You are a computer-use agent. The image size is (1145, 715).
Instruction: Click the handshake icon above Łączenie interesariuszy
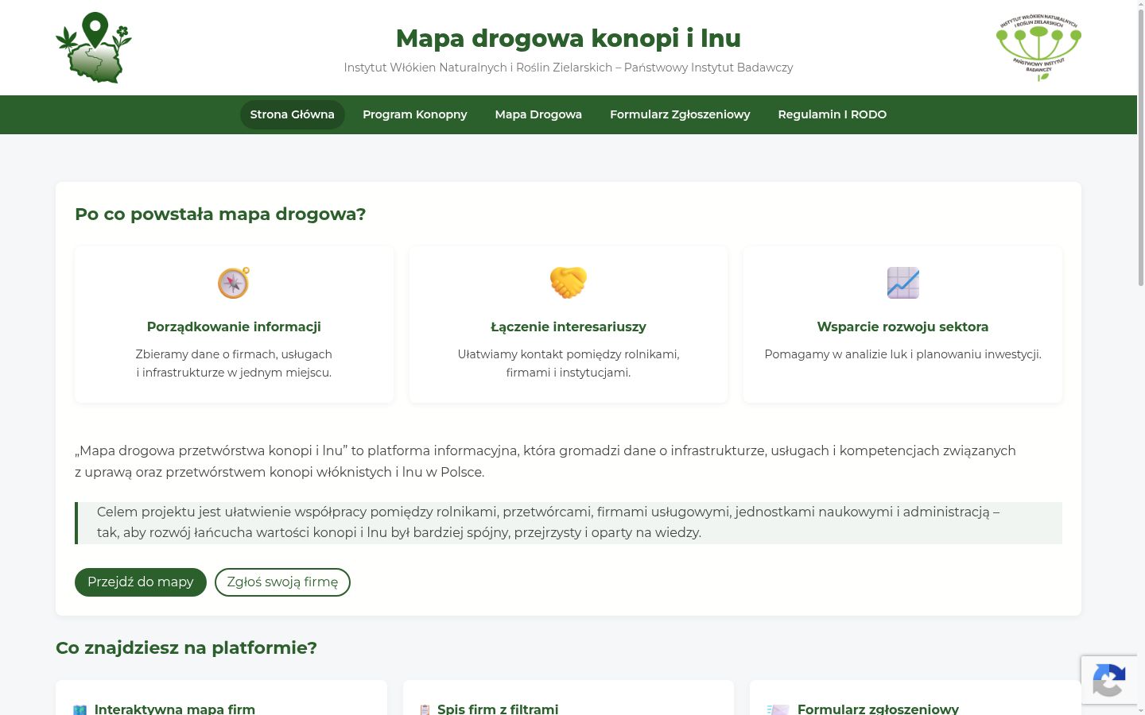[x=569, y=283]
